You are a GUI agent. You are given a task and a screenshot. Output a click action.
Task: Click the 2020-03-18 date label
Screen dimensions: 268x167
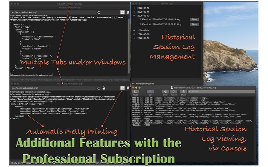[x=143, y=38]
